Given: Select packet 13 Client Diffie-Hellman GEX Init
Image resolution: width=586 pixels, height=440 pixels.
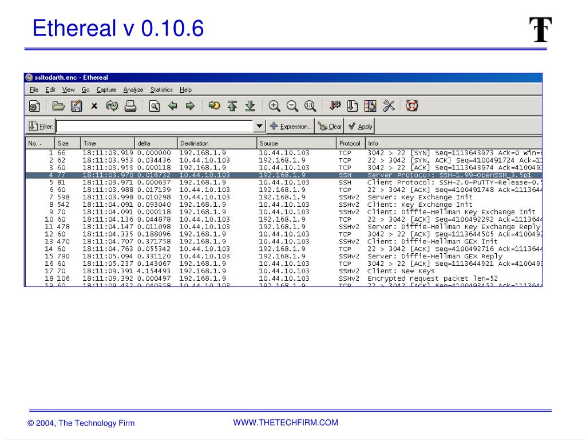Looking at the screenshot, I should coord(284,241).
